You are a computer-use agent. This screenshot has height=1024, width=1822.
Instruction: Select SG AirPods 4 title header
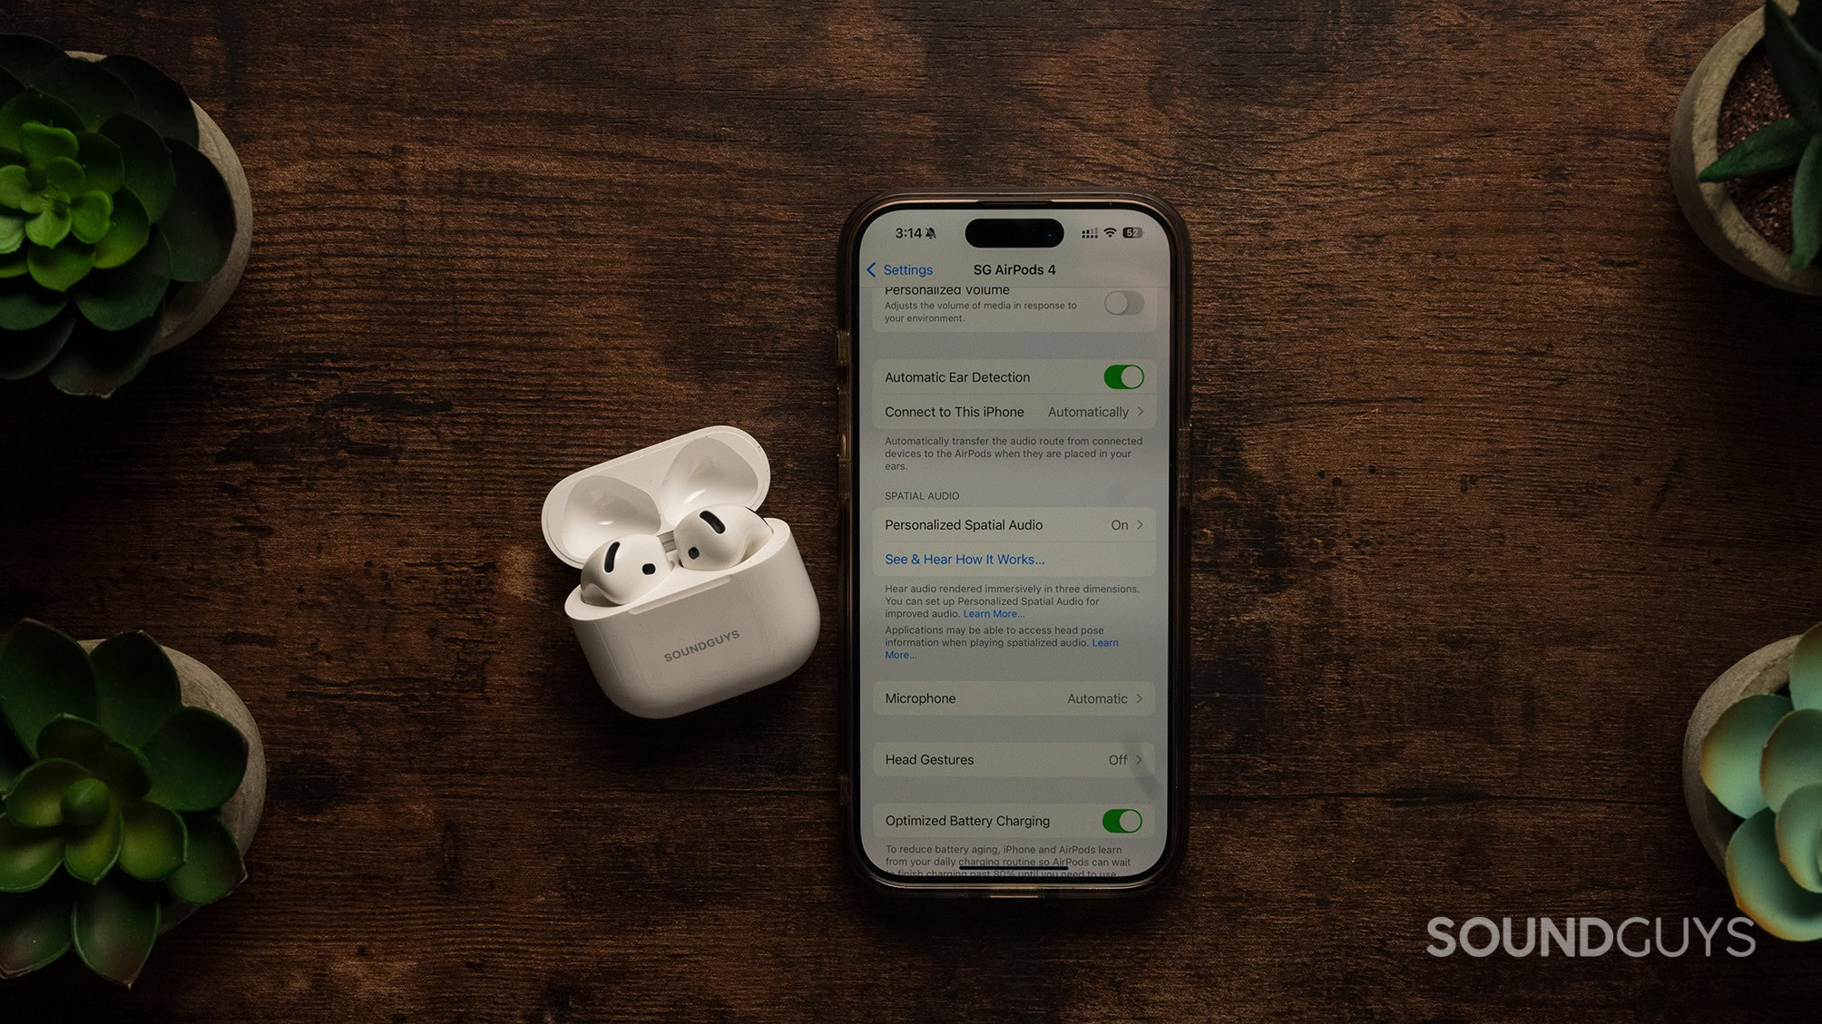1017,268
